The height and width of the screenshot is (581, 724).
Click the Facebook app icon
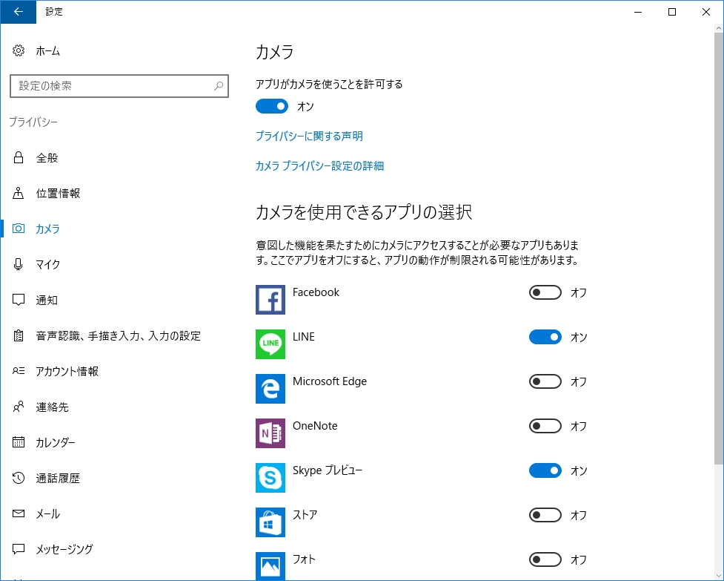pyautogui.click(x=270, y=300)
